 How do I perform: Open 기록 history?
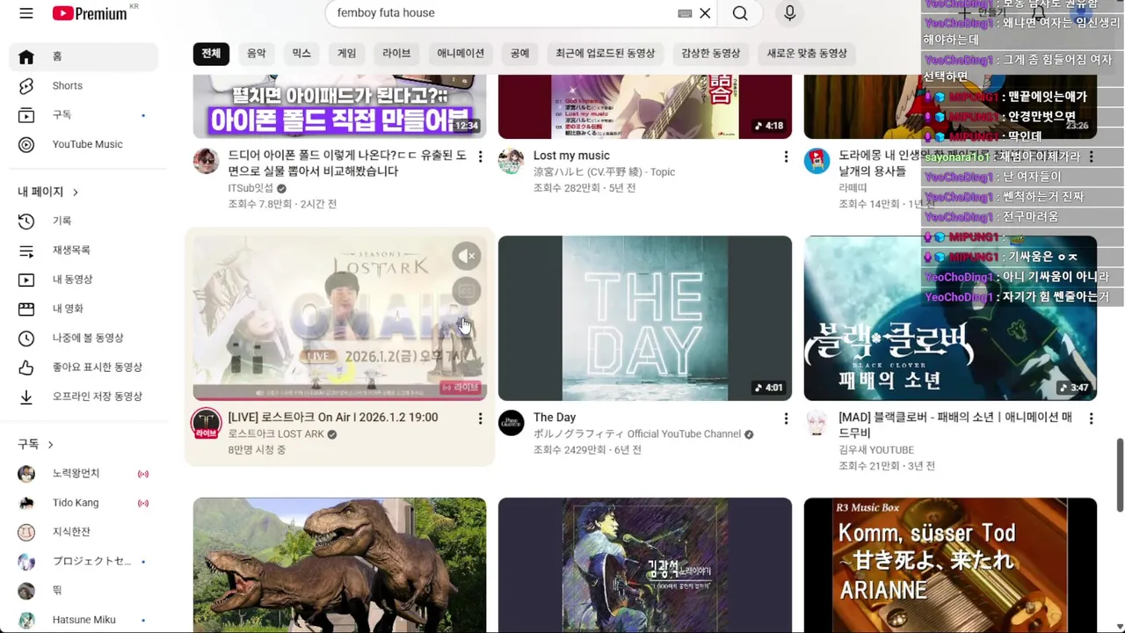83,221
